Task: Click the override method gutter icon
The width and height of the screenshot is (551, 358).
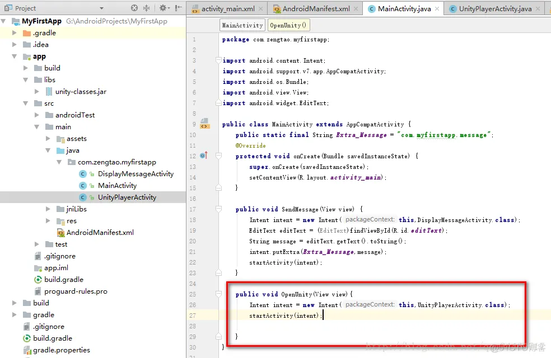Action: coord(204,155)
